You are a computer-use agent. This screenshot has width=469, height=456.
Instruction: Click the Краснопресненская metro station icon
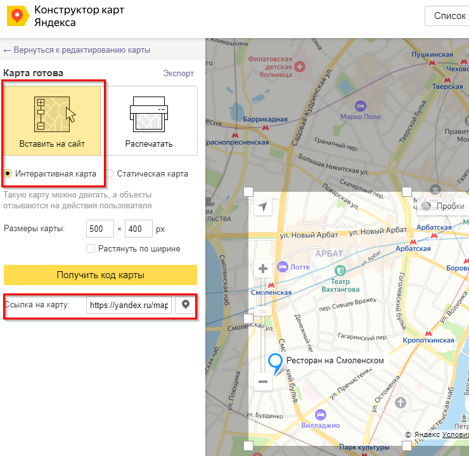click(235, 135)
